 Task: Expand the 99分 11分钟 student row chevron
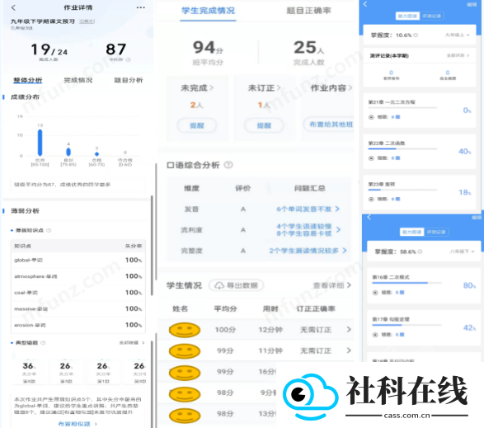click(349, 350)
